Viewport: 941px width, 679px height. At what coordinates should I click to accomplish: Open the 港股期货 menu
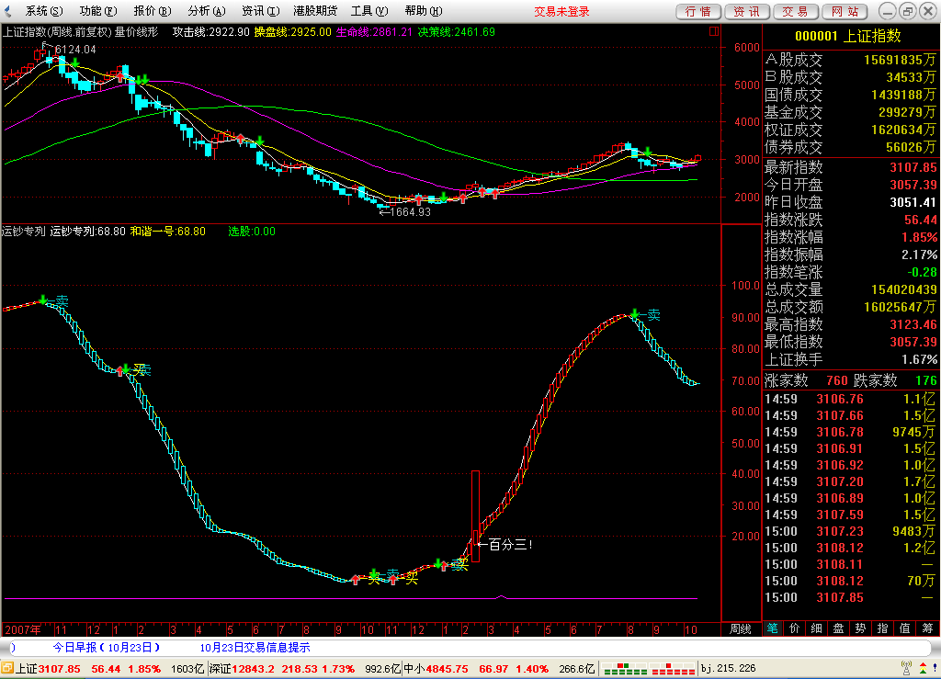point(315,11)
